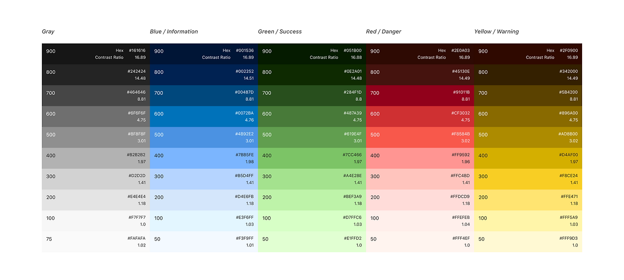Viewport: 624px width, 280px height.
Task: Choose the Green 100 swatch #D7FFC6
Action: point(312,221)
